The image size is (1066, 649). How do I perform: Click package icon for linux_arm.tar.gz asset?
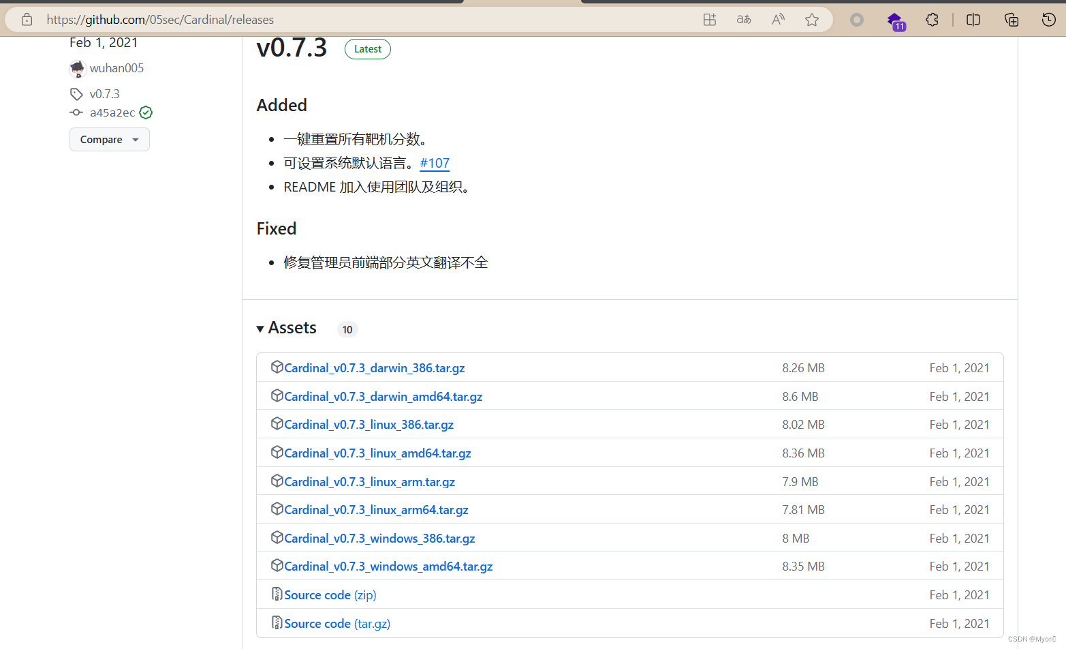(277, 481)
